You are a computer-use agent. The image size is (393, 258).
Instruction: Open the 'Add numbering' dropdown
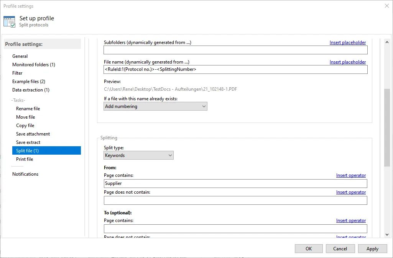(155, 106)
